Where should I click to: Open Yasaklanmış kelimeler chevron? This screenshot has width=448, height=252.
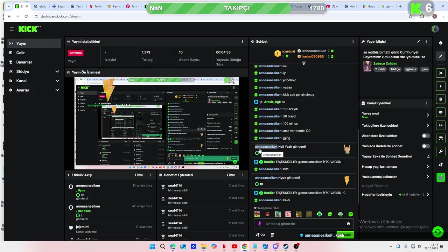point(428,177)
